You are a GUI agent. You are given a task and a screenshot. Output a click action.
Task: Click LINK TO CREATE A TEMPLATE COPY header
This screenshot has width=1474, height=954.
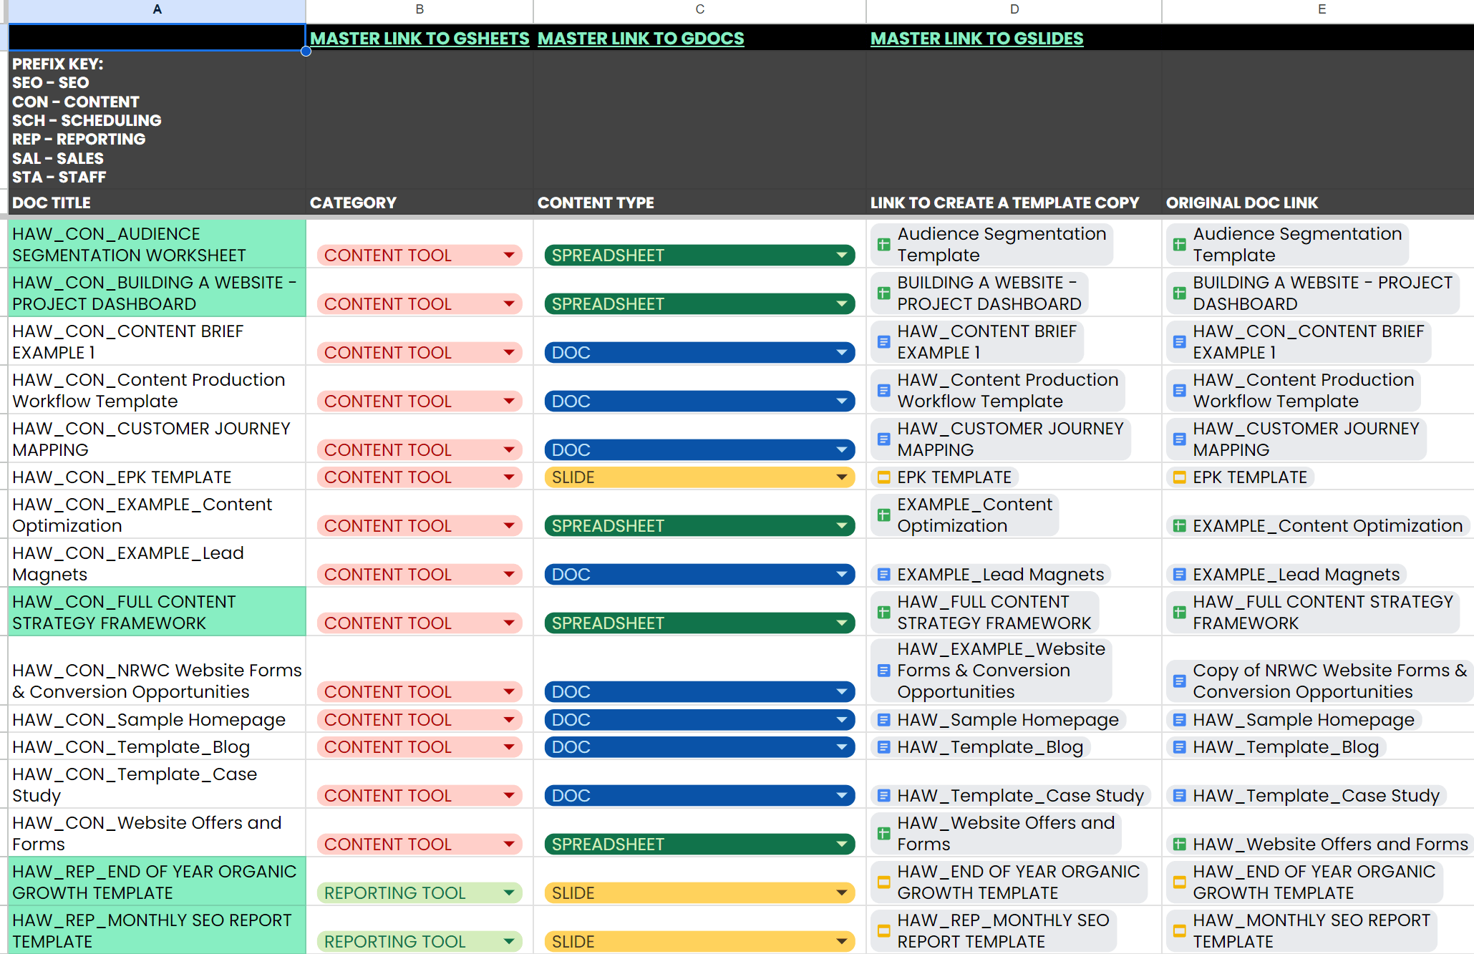1014,203
